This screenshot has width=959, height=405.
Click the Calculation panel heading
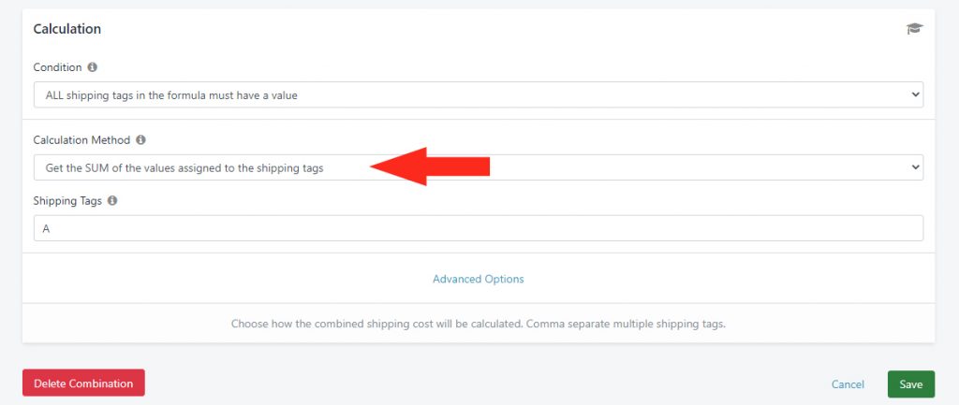click(67, 29)
